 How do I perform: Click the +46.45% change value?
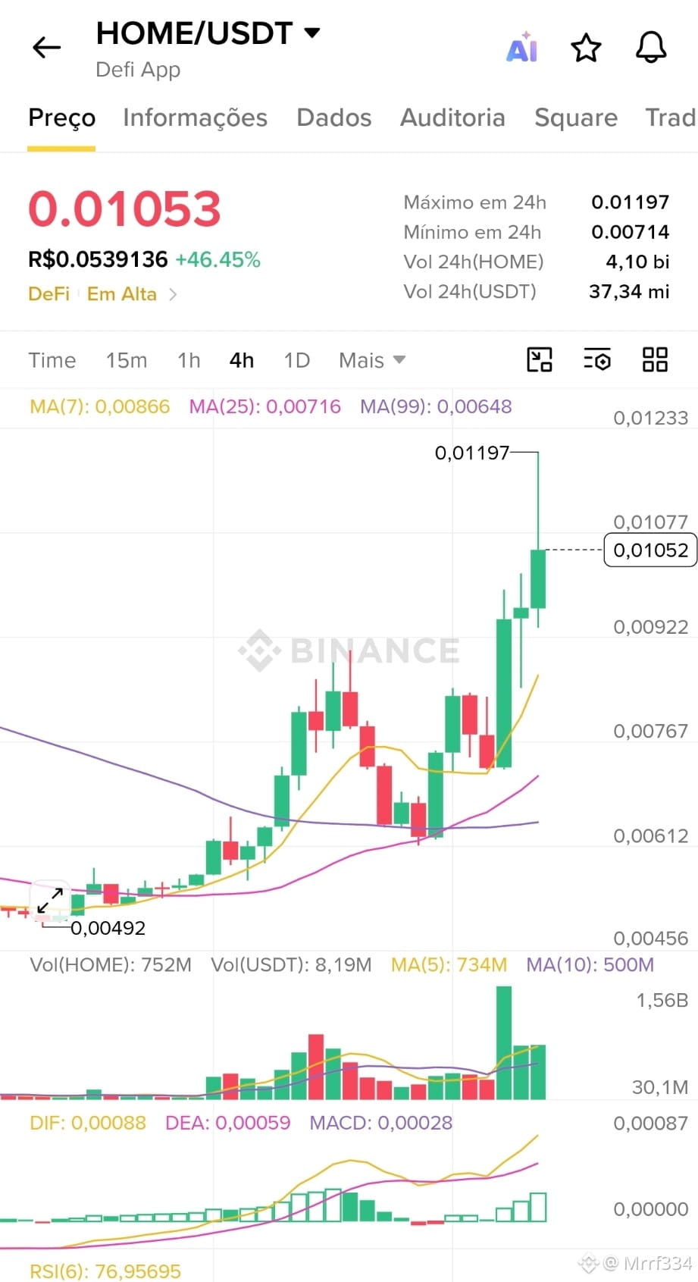tap(218, 259)
